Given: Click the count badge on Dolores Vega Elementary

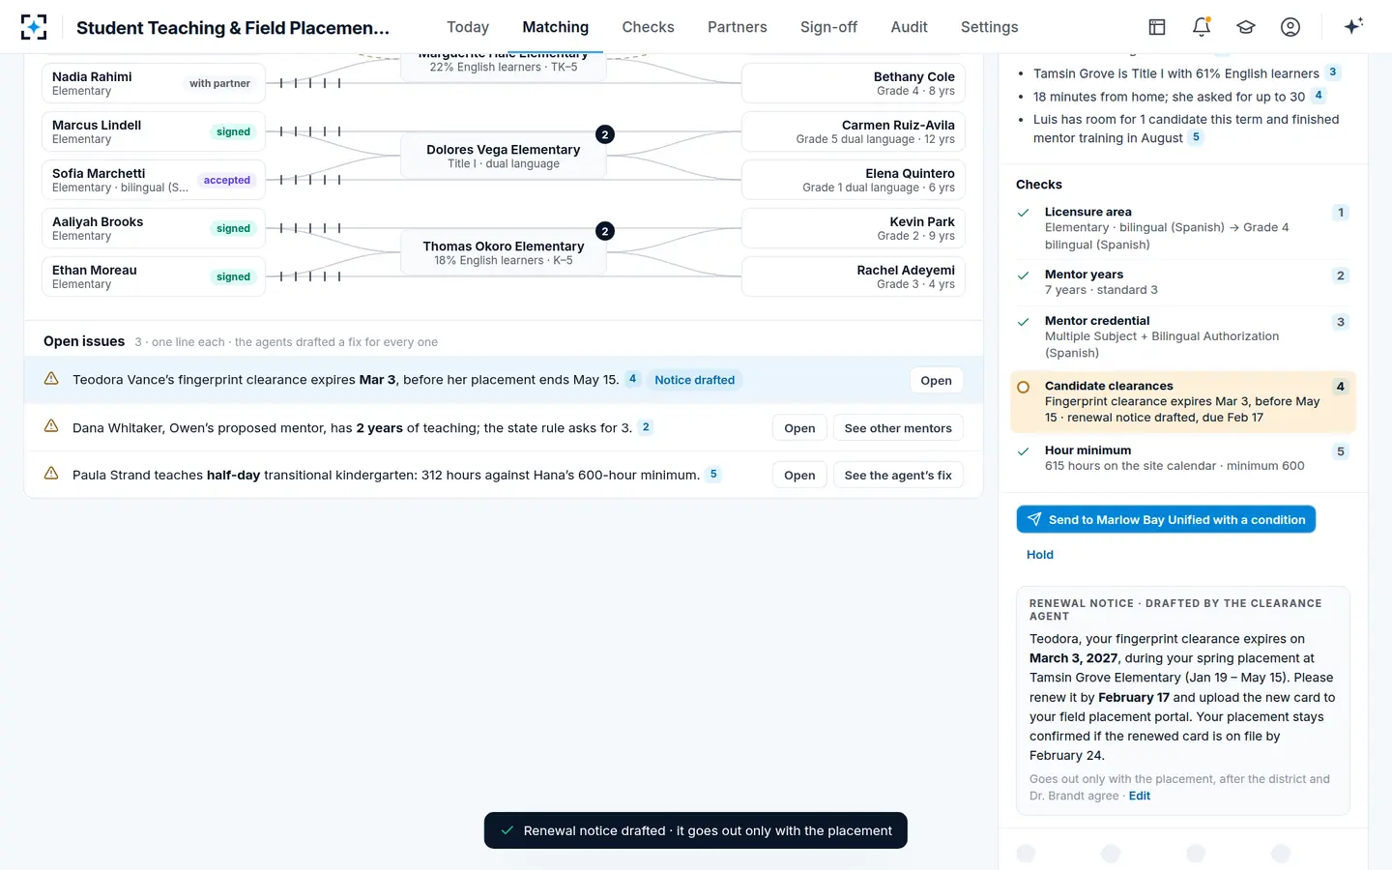Looking at the screenshot, I should (605, 134).
